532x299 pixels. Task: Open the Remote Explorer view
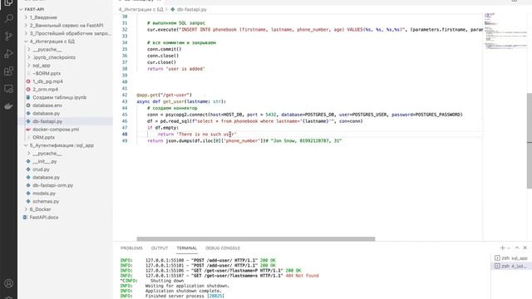(x=9, y=89)
